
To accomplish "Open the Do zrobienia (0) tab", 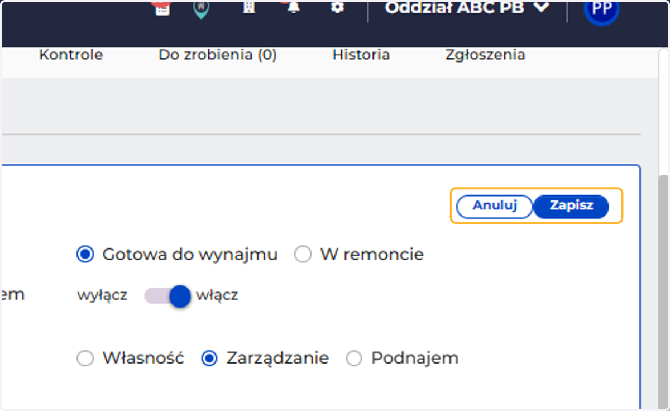I will tap(218, 55).
